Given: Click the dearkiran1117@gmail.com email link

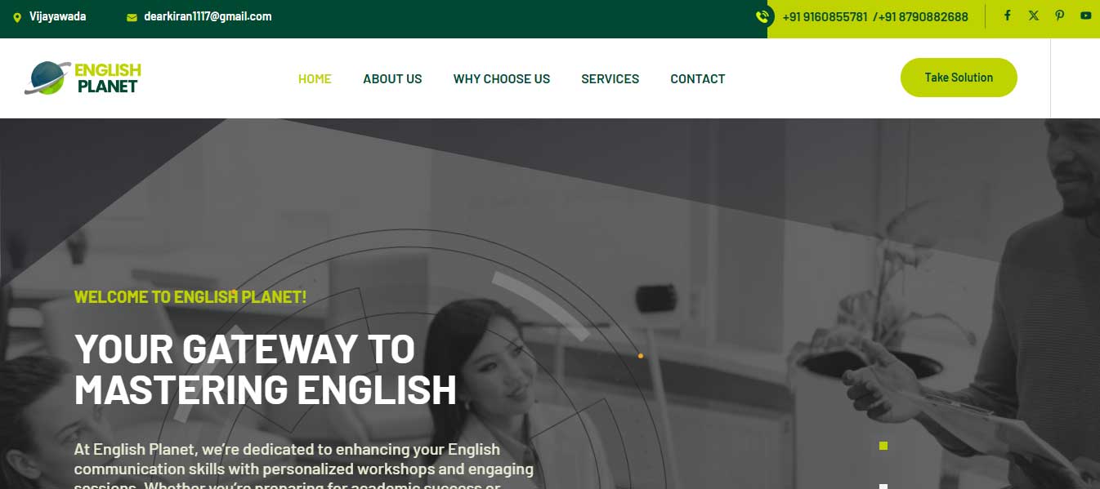Looking at the screenshot, I should tap(208, 16).
